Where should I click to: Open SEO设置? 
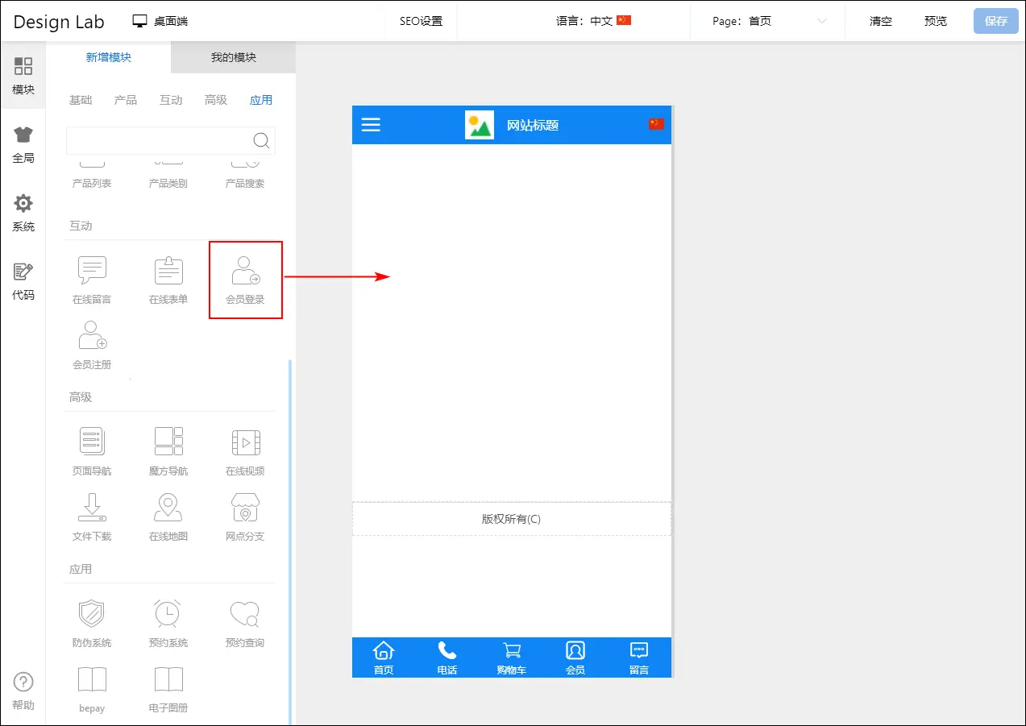pyautogui.click(x=421, y=21)
